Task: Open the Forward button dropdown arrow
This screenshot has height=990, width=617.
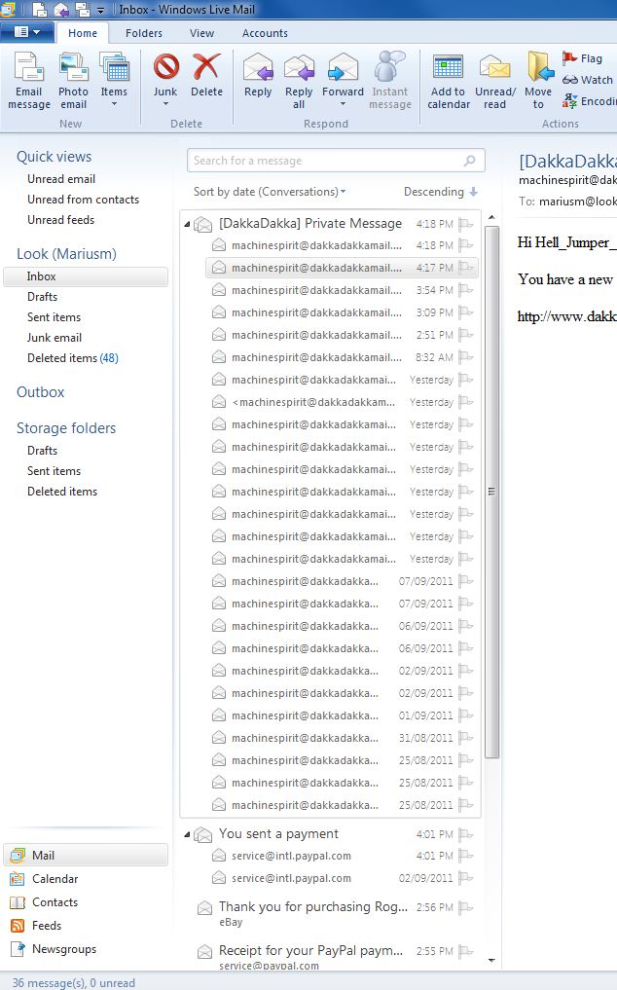Action: coord(343,104)
